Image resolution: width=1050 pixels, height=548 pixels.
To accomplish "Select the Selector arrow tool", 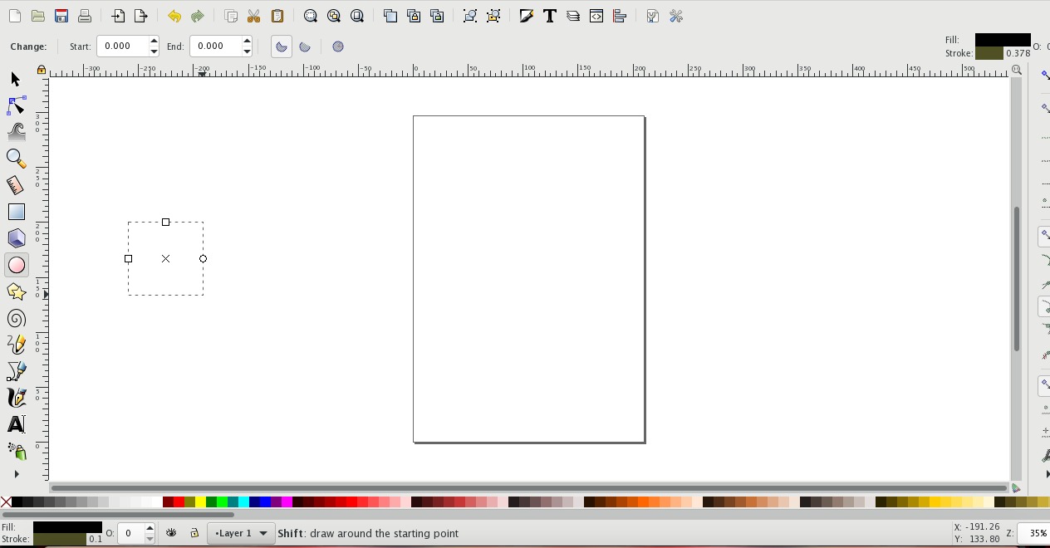I will coord(14,79).
